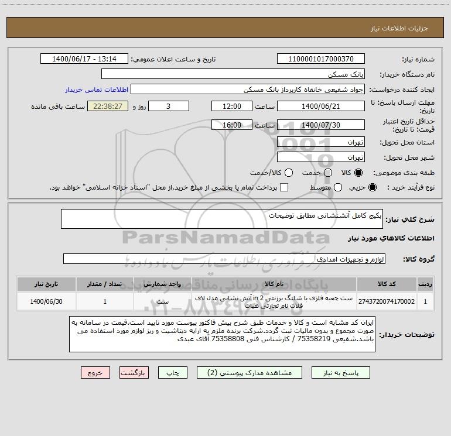The width and height of the screenshot is (451, 436).
Task: Select the متوسط purchase type radio
Action: point(338,187)
